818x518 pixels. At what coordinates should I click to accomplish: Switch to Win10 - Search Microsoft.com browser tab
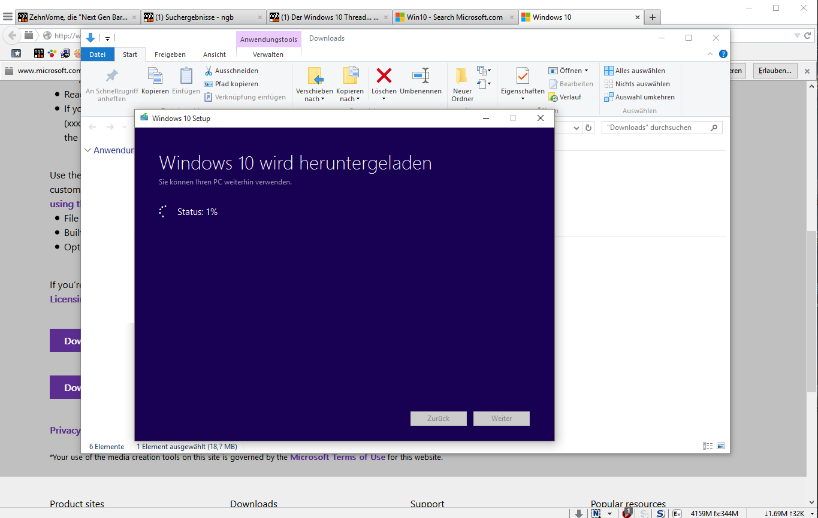coord(454,17)
